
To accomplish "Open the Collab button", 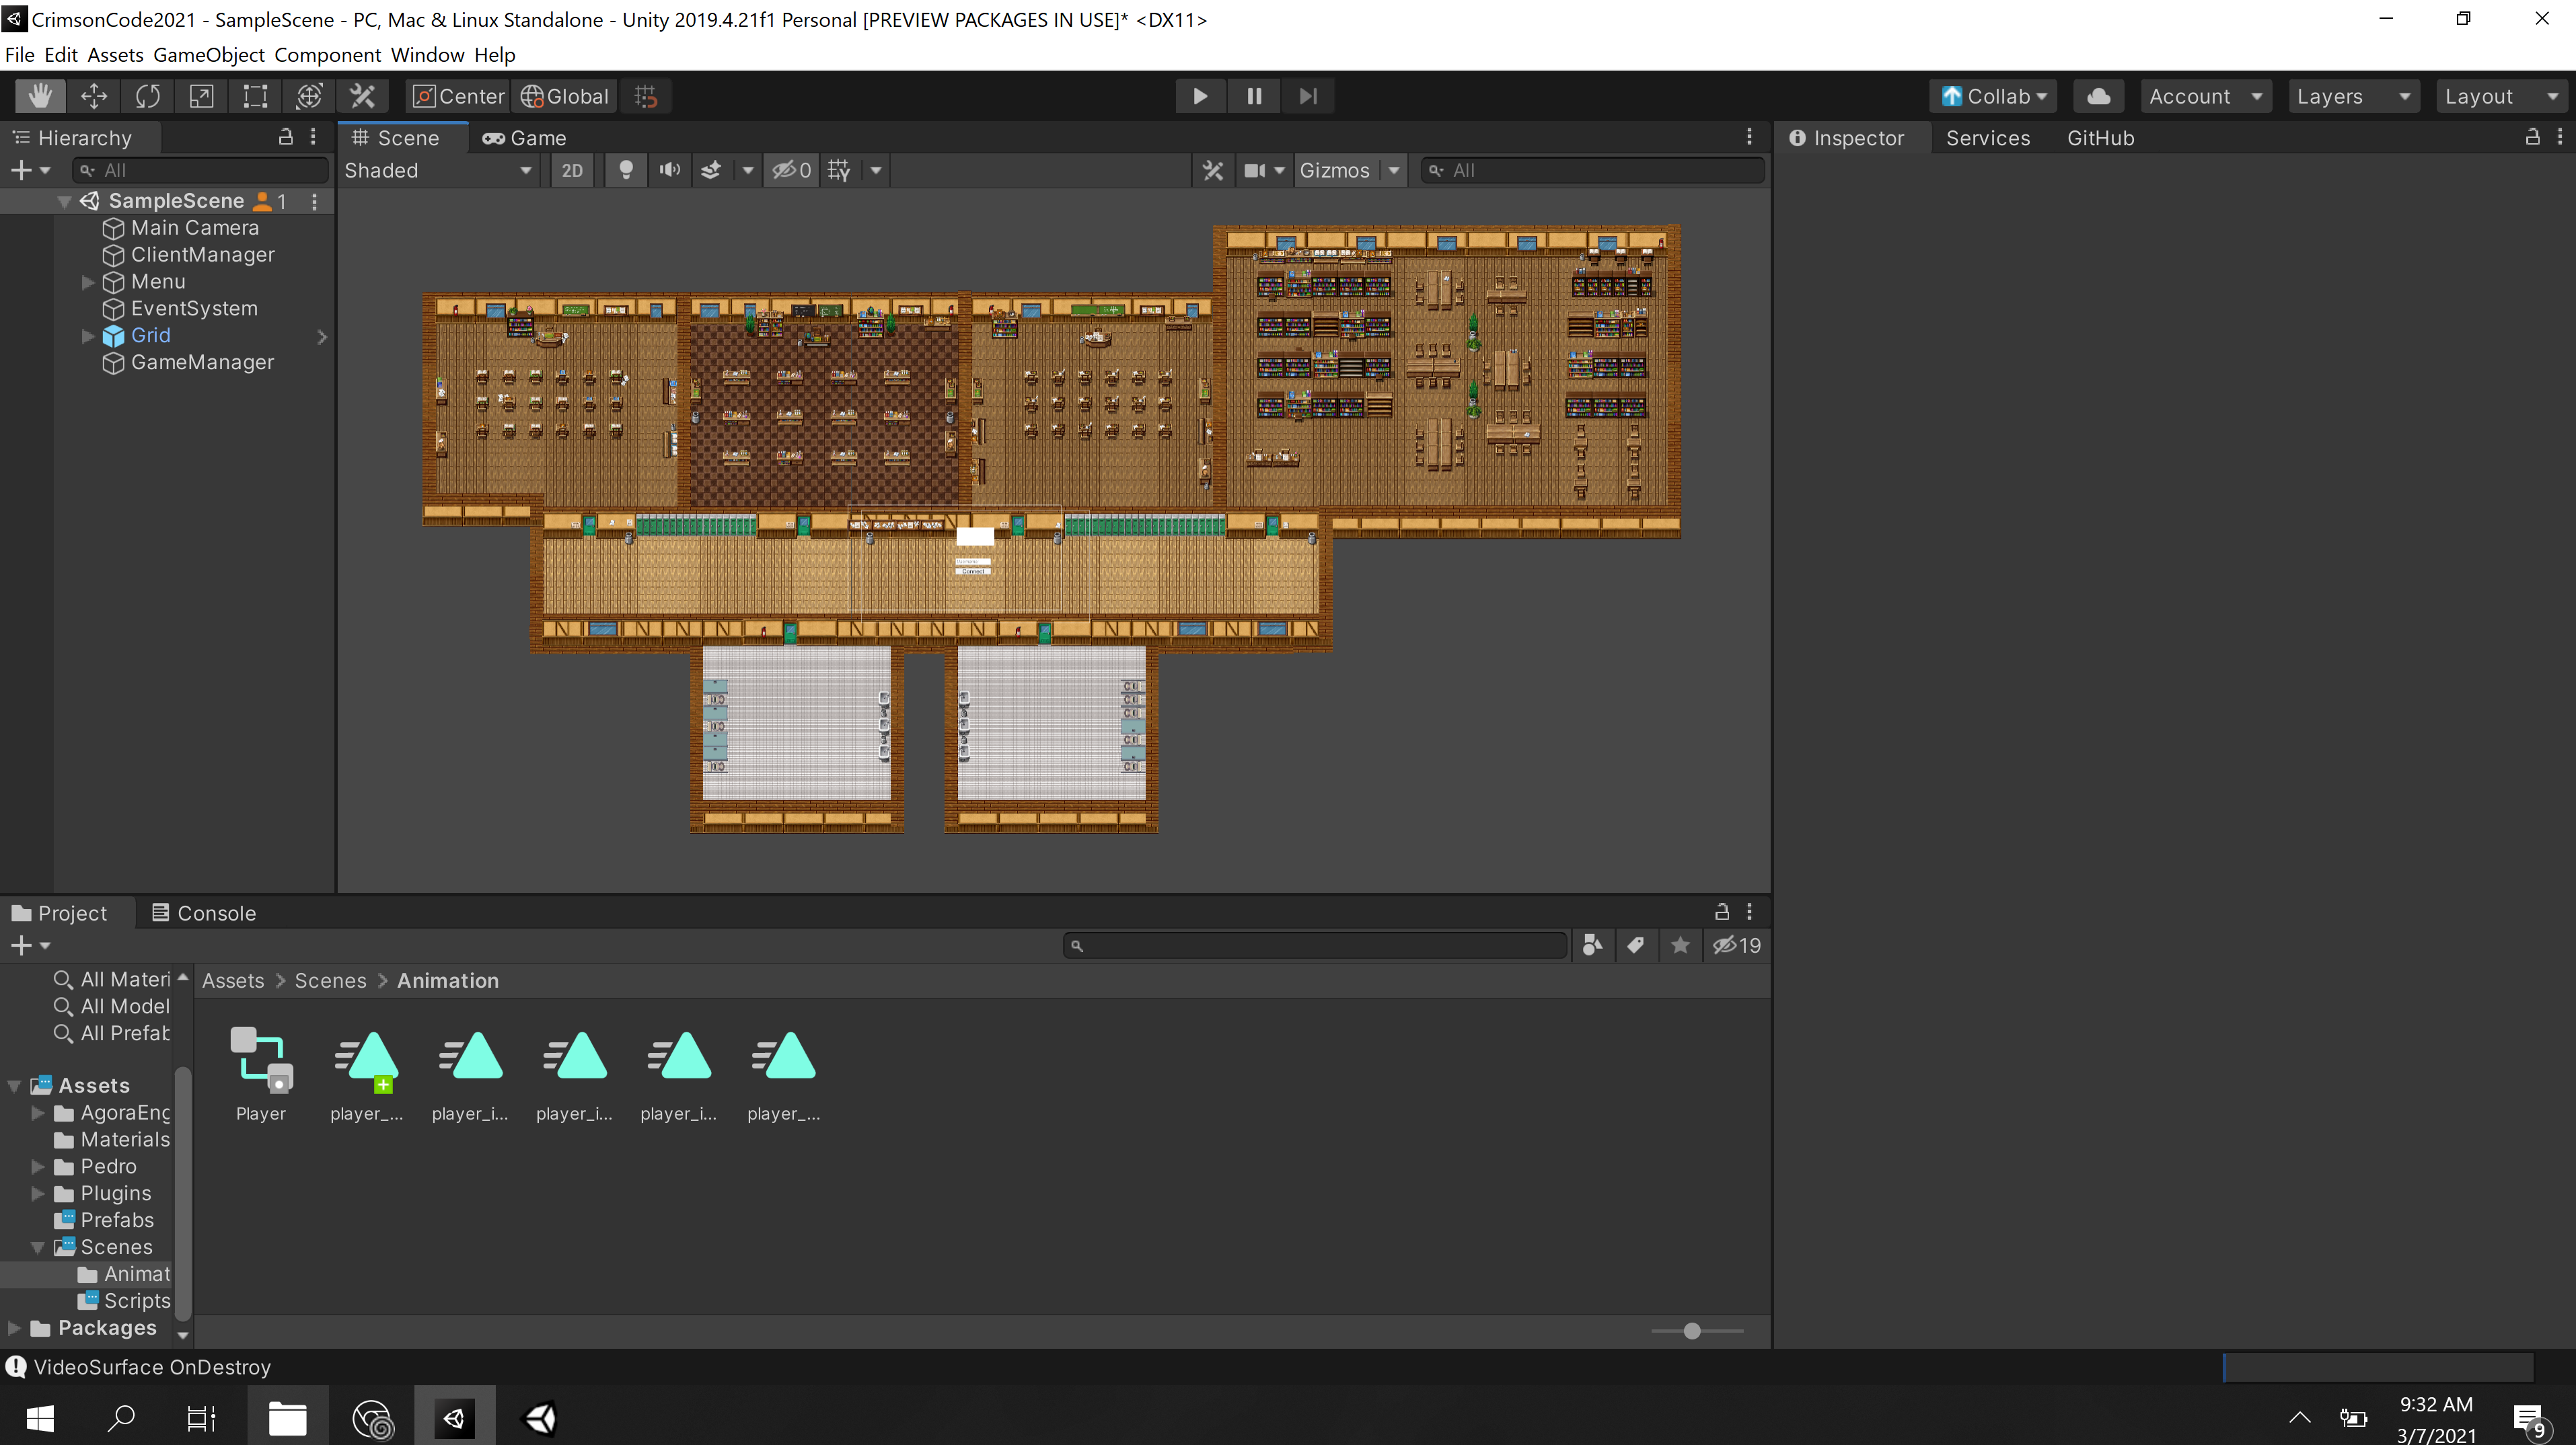I will (1993, 96).
